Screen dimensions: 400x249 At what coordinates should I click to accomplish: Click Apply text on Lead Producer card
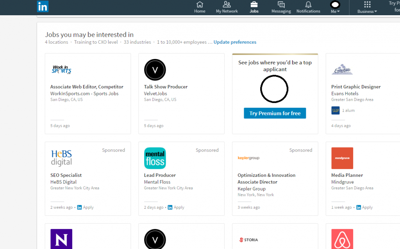click(x=179, y=208)
